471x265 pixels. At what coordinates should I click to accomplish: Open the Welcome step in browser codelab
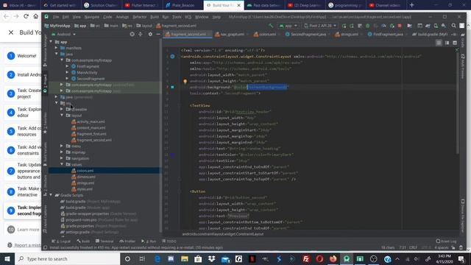[23, 56]
